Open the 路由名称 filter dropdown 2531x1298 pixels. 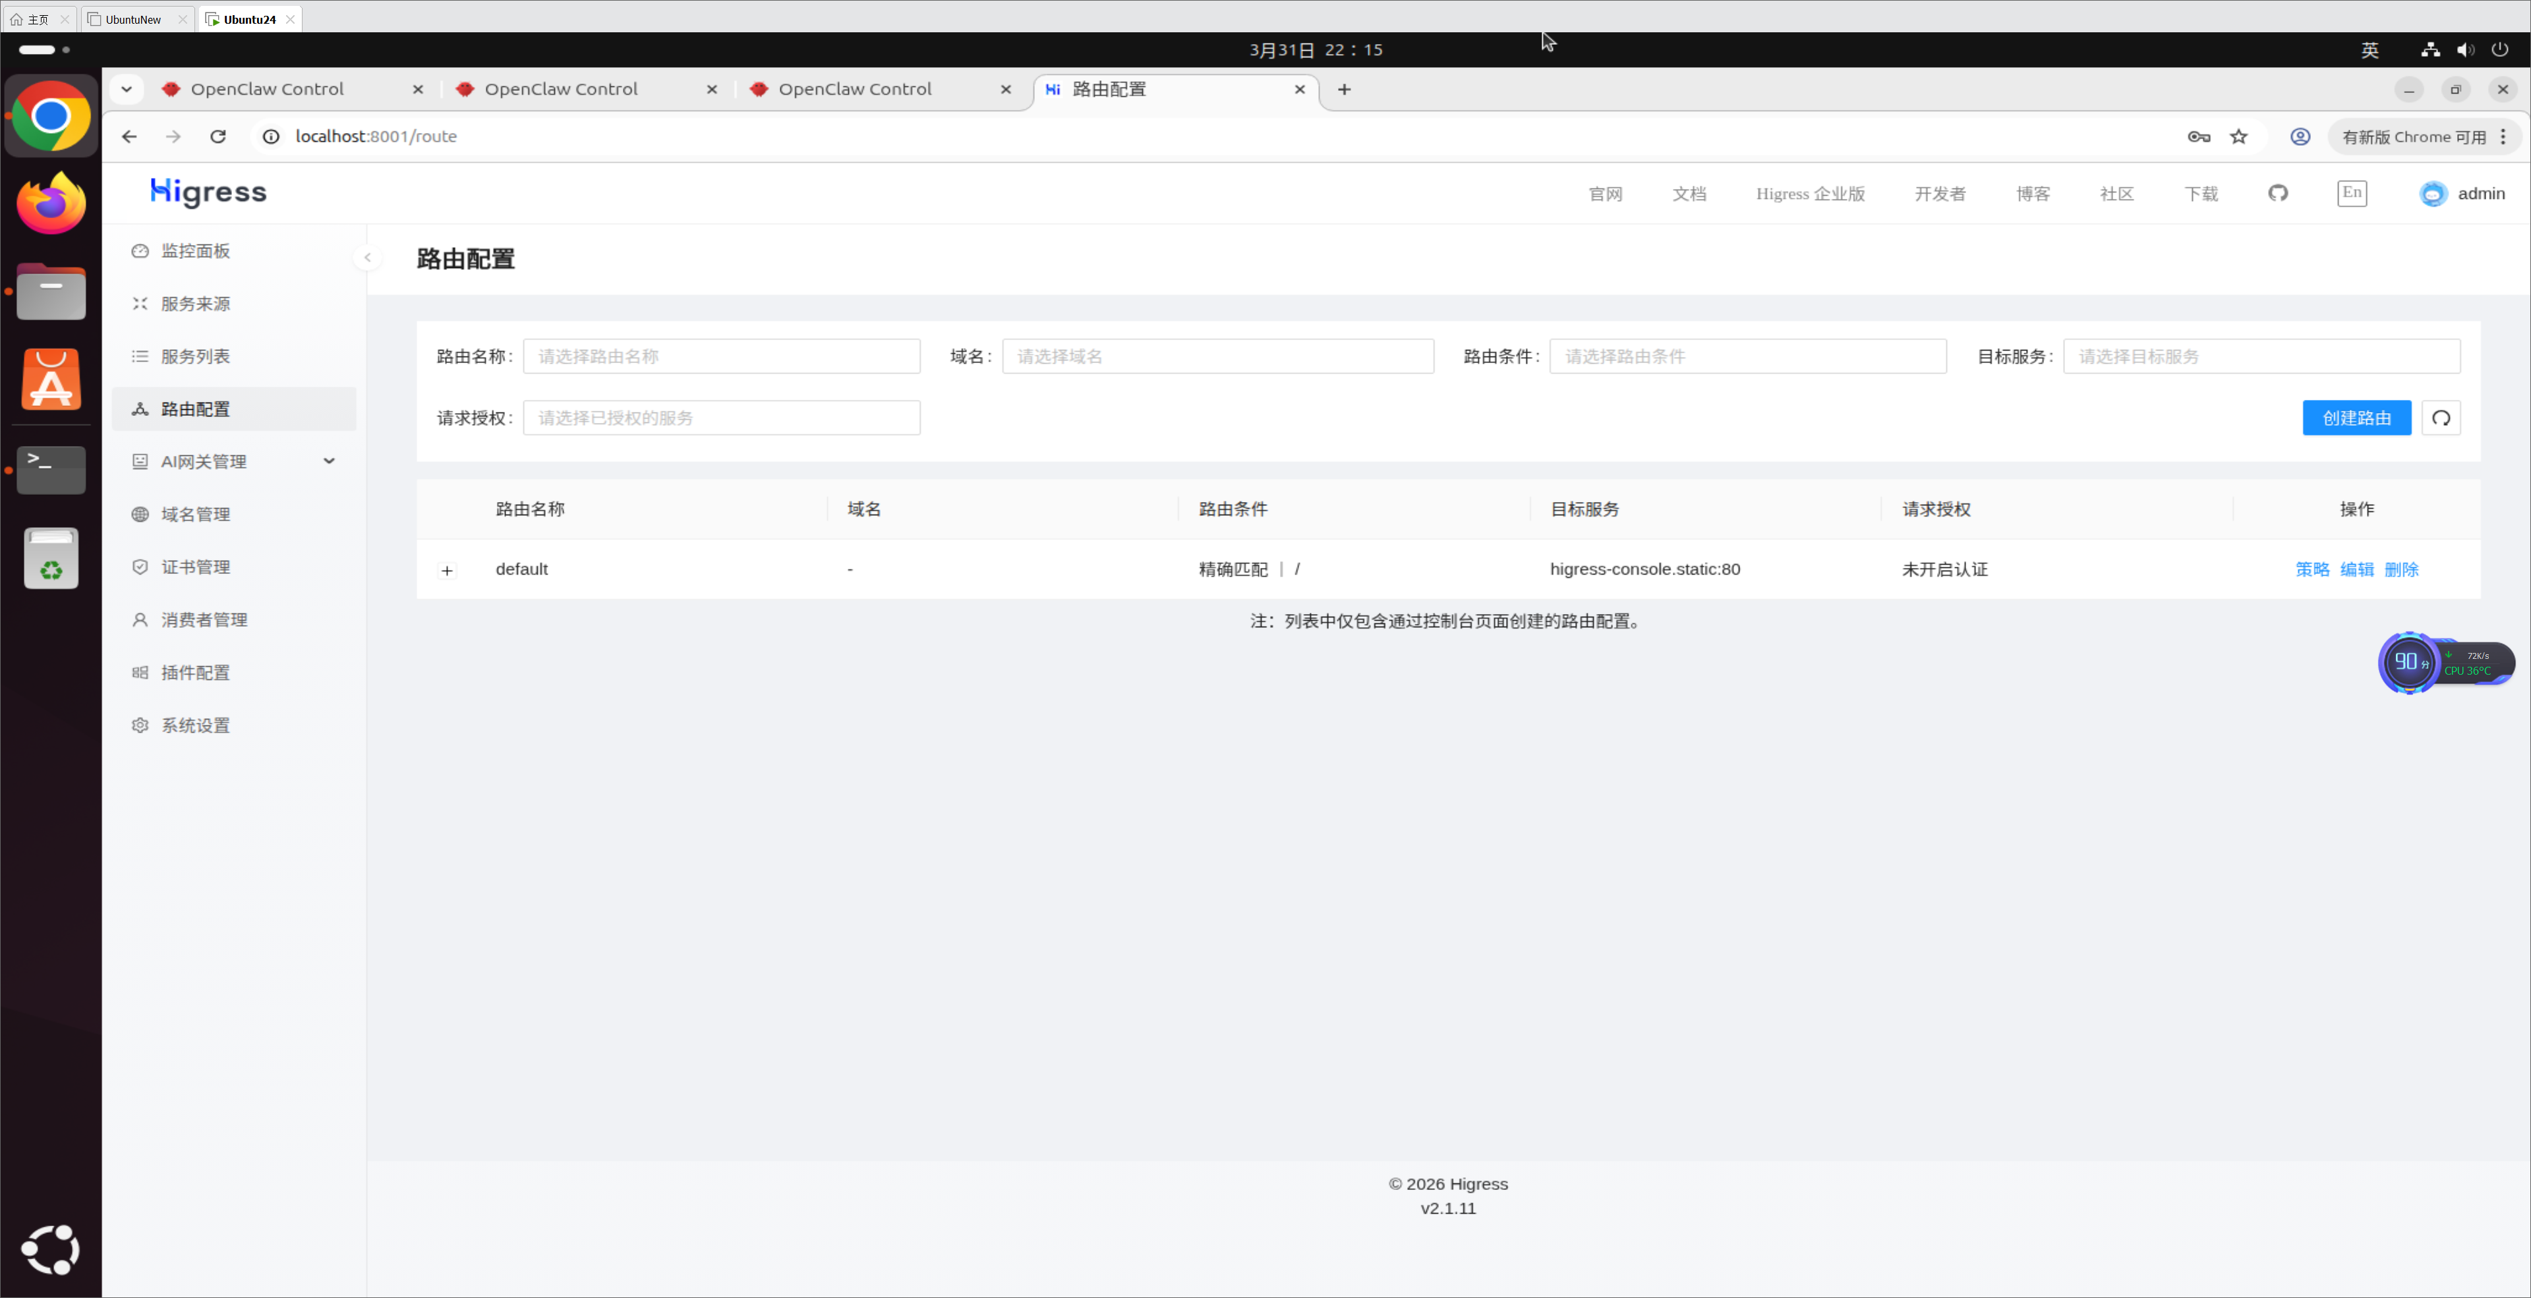tap(721, 356)
